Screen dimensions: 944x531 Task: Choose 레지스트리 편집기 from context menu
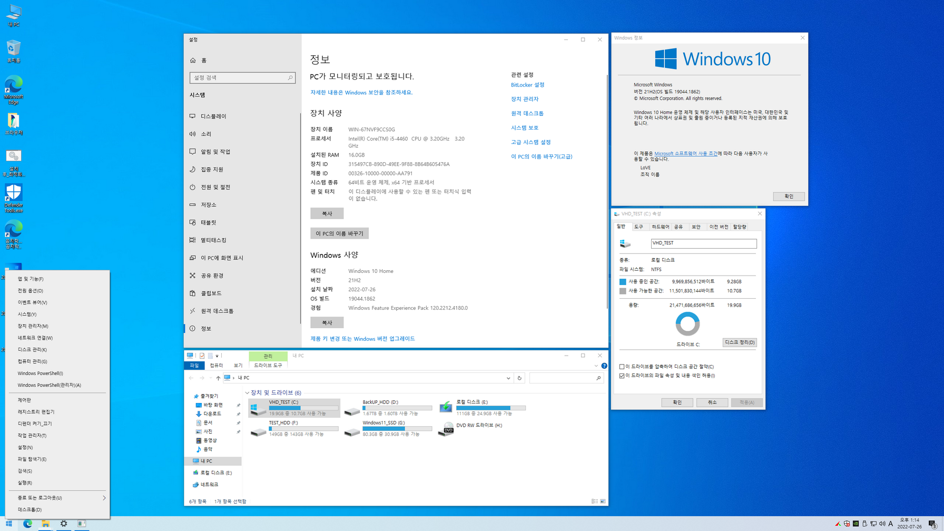[57, 412]
